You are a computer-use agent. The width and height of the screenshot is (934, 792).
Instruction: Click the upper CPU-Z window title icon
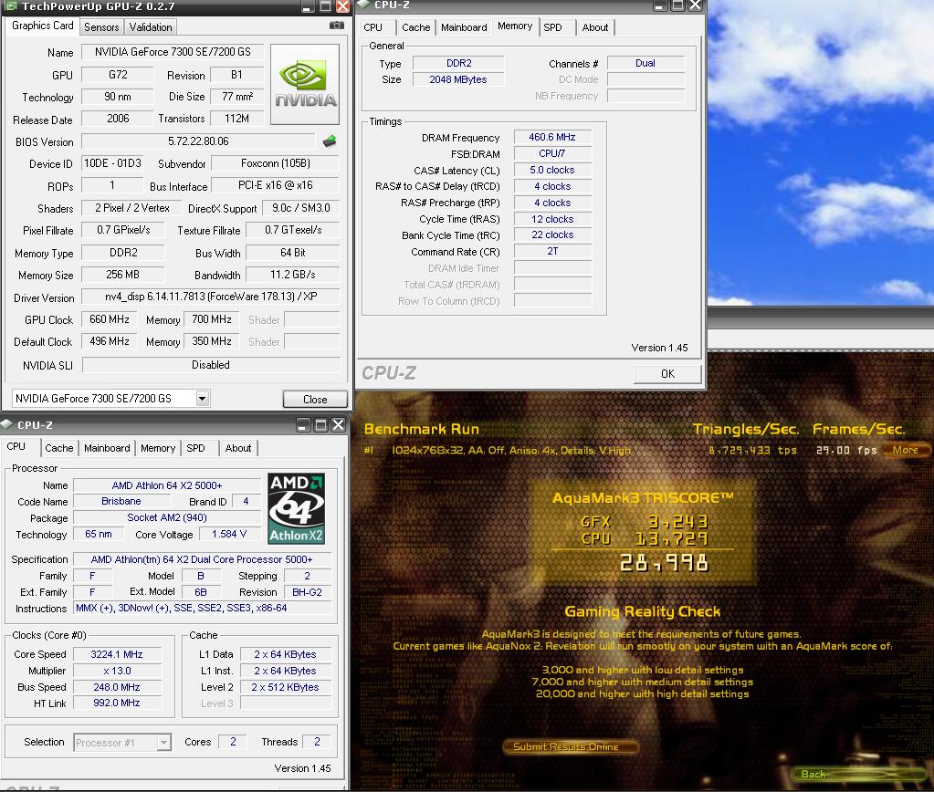click(363, 5)
